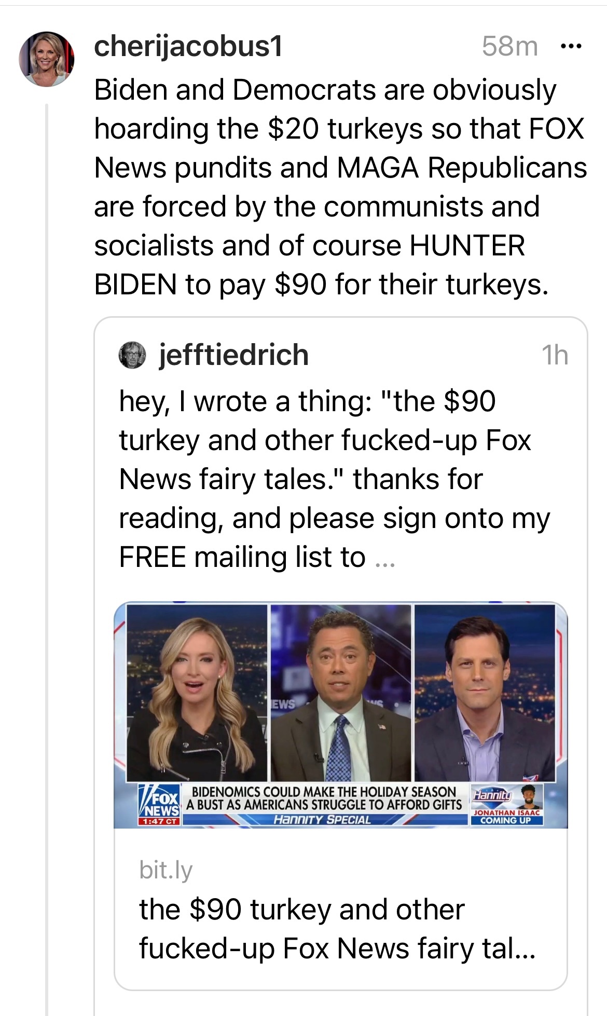The image size is (607, 1016).
Task: Click the man in the center video panel
Action: 340,696
